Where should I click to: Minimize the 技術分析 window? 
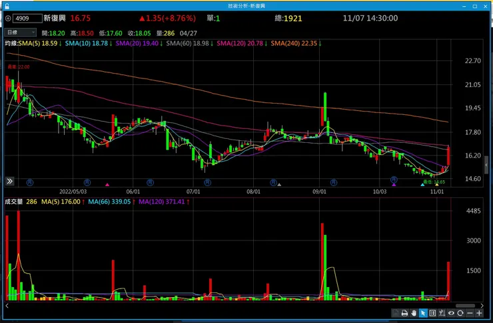[464, 6]
